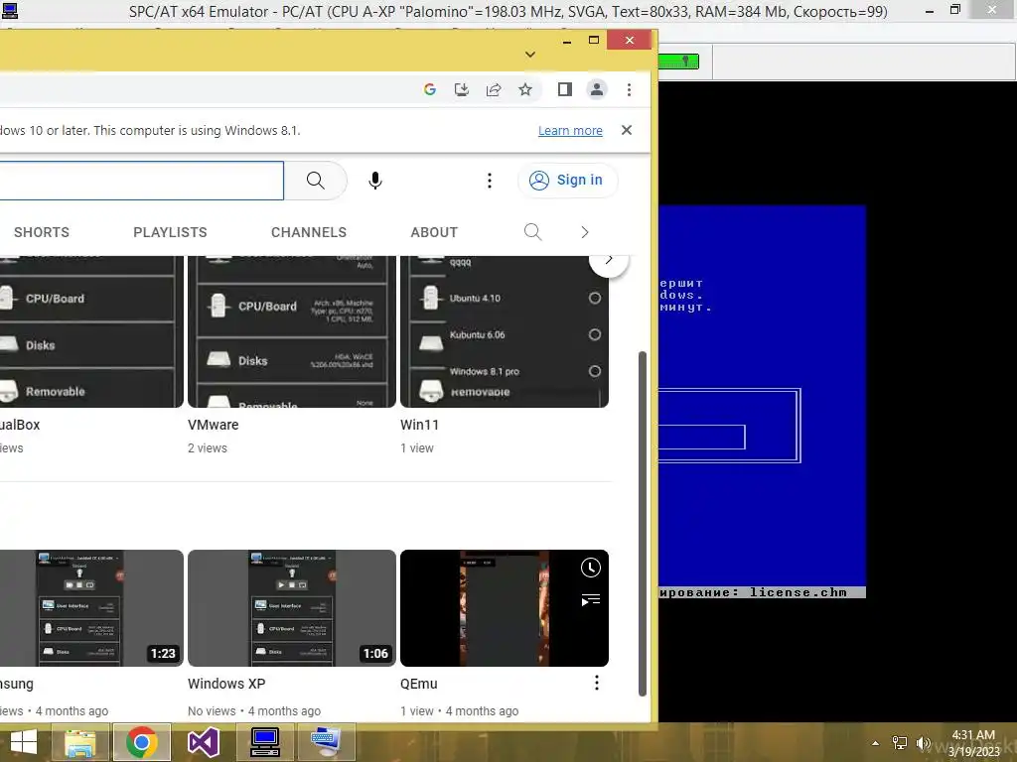Open File Explorer from taskbar
Viewport: 1017px width, 762px height.
pos(80,742)
